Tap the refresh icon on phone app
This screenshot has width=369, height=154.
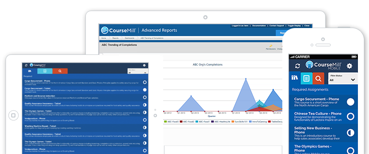point(298,66)
